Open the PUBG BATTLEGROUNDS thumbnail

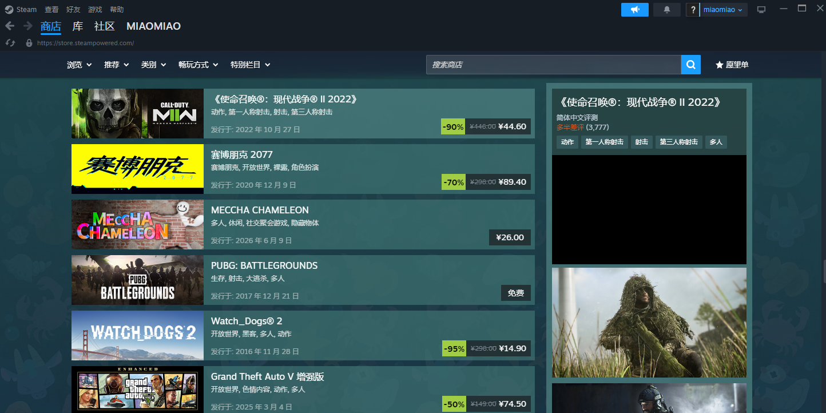pyautogui.click(x=137, y=280)
